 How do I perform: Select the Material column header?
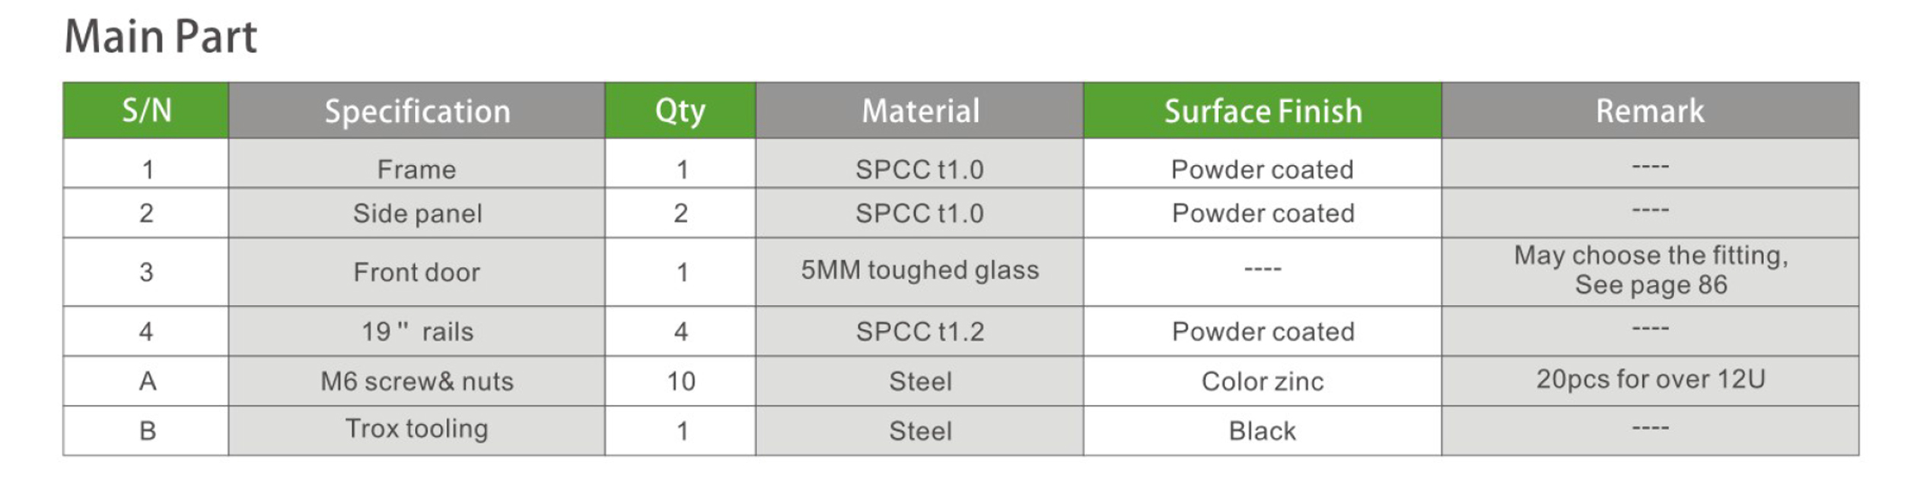click(919, 112)
